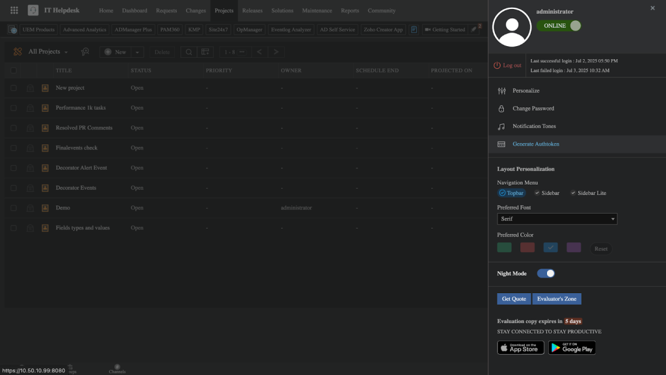Image resolution: width=666 pixels, height=375 pixels.
Task: Go to next page arrow
Action: click(x=276, y=52)
